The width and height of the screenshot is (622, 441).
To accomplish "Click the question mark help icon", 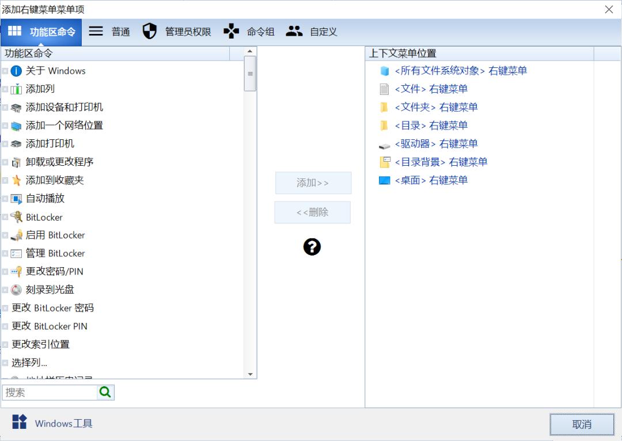I will pyautogui.click(x=312, y=247).
